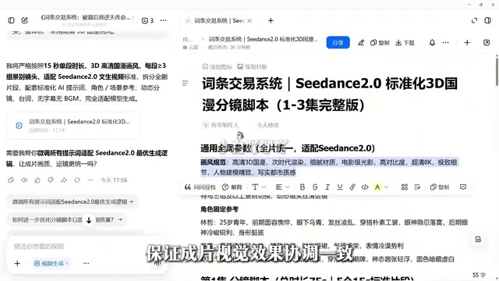
Task: Open more input options beside 视频生成
Action: point(86,264)
